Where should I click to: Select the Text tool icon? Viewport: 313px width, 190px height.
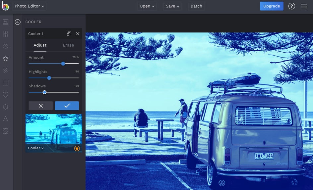coord(6,119)
